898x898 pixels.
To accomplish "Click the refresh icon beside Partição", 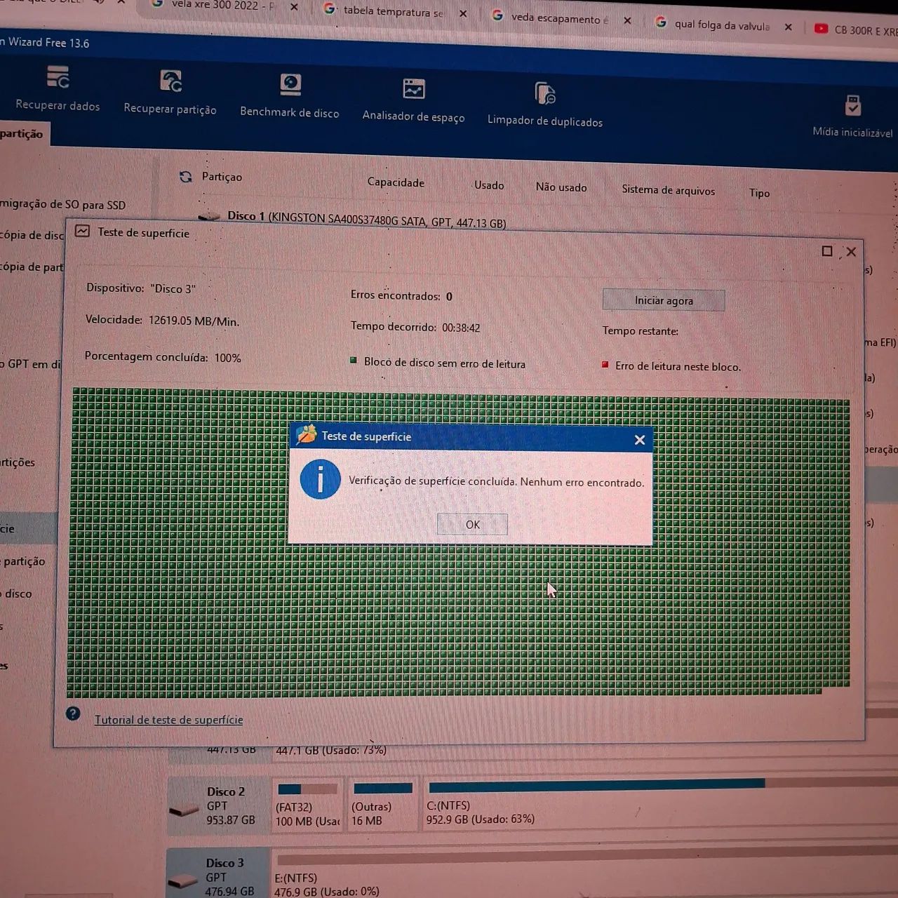I will point(185,177).
